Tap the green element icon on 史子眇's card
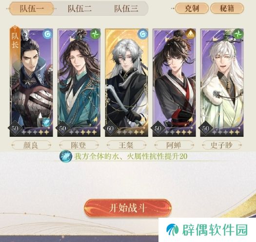The height and width of the screenshot is (242, 256). 238,34
